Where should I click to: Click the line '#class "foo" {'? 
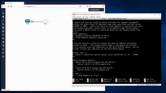tap(79, 53)
